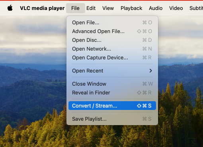This screenshot has height=147, width=203.
Task: Open the Audio menu
Action: click(156, 8)
